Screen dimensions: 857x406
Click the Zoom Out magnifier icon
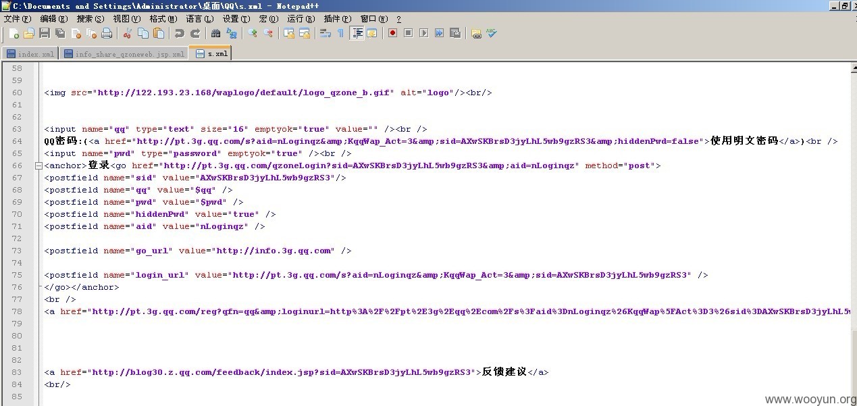pos(267,33)
